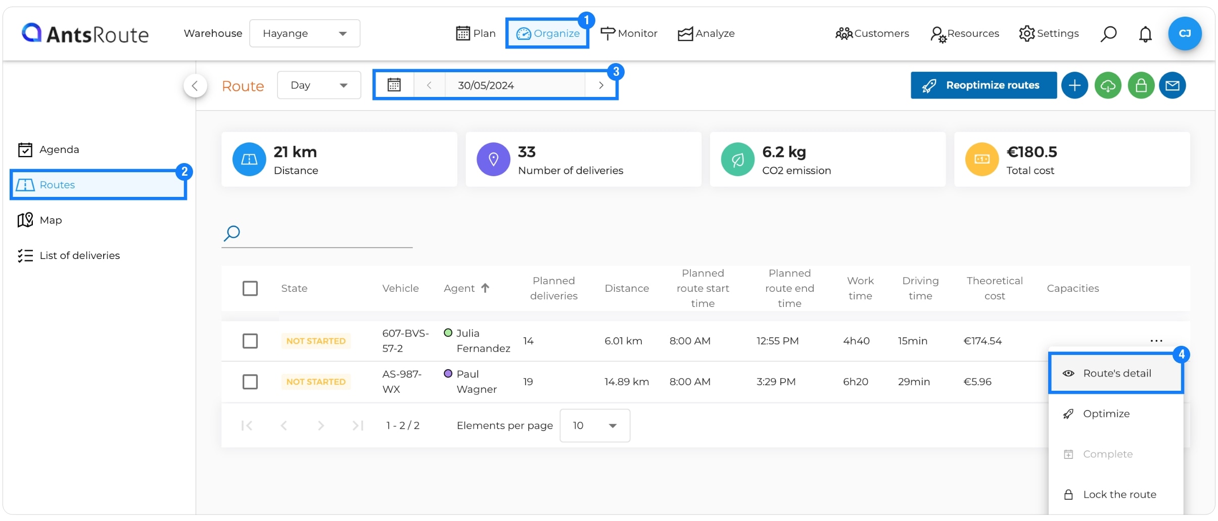This screenshot has height=521, width=1218.
Task: Click vehicle 607-BVS-57-2 cell
Action: coord(405,341)
